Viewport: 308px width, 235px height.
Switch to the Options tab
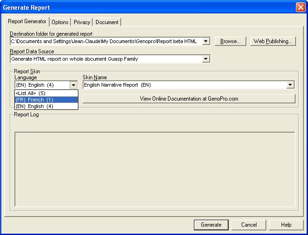click(60, 22)
